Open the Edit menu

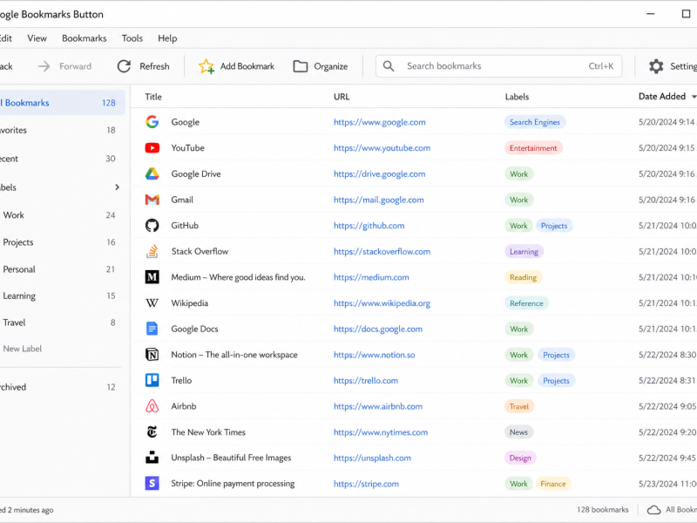pos(6,38)
